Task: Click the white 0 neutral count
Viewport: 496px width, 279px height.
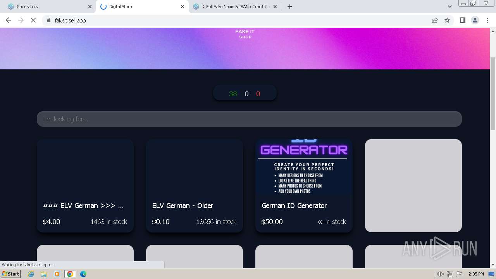Action: (x=246, y=94)
